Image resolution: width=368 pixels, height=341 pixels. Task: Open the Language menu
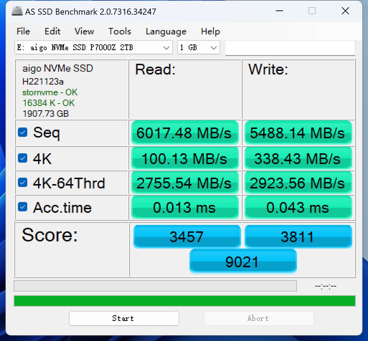[166, 32]
